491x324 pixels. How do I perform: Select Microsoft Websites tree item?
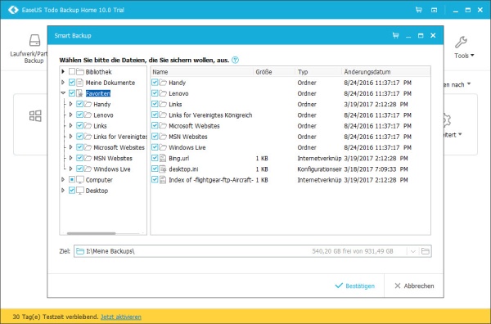click(x=119, y=147)
